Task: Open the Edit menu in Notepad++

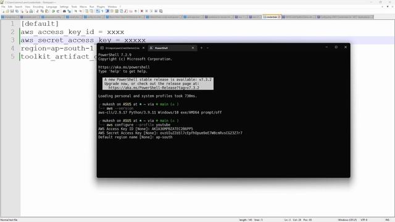Action: (10, 7)
